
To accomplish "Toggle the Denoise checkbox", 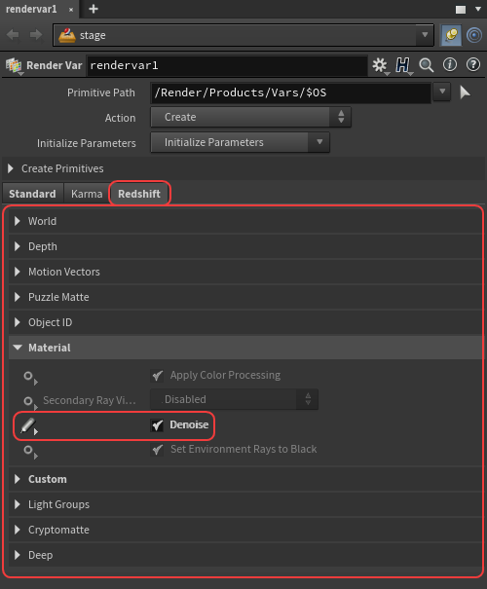I will (157, 425).
